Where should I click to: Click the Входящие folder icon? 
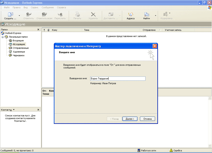click(x=10, y=40)
